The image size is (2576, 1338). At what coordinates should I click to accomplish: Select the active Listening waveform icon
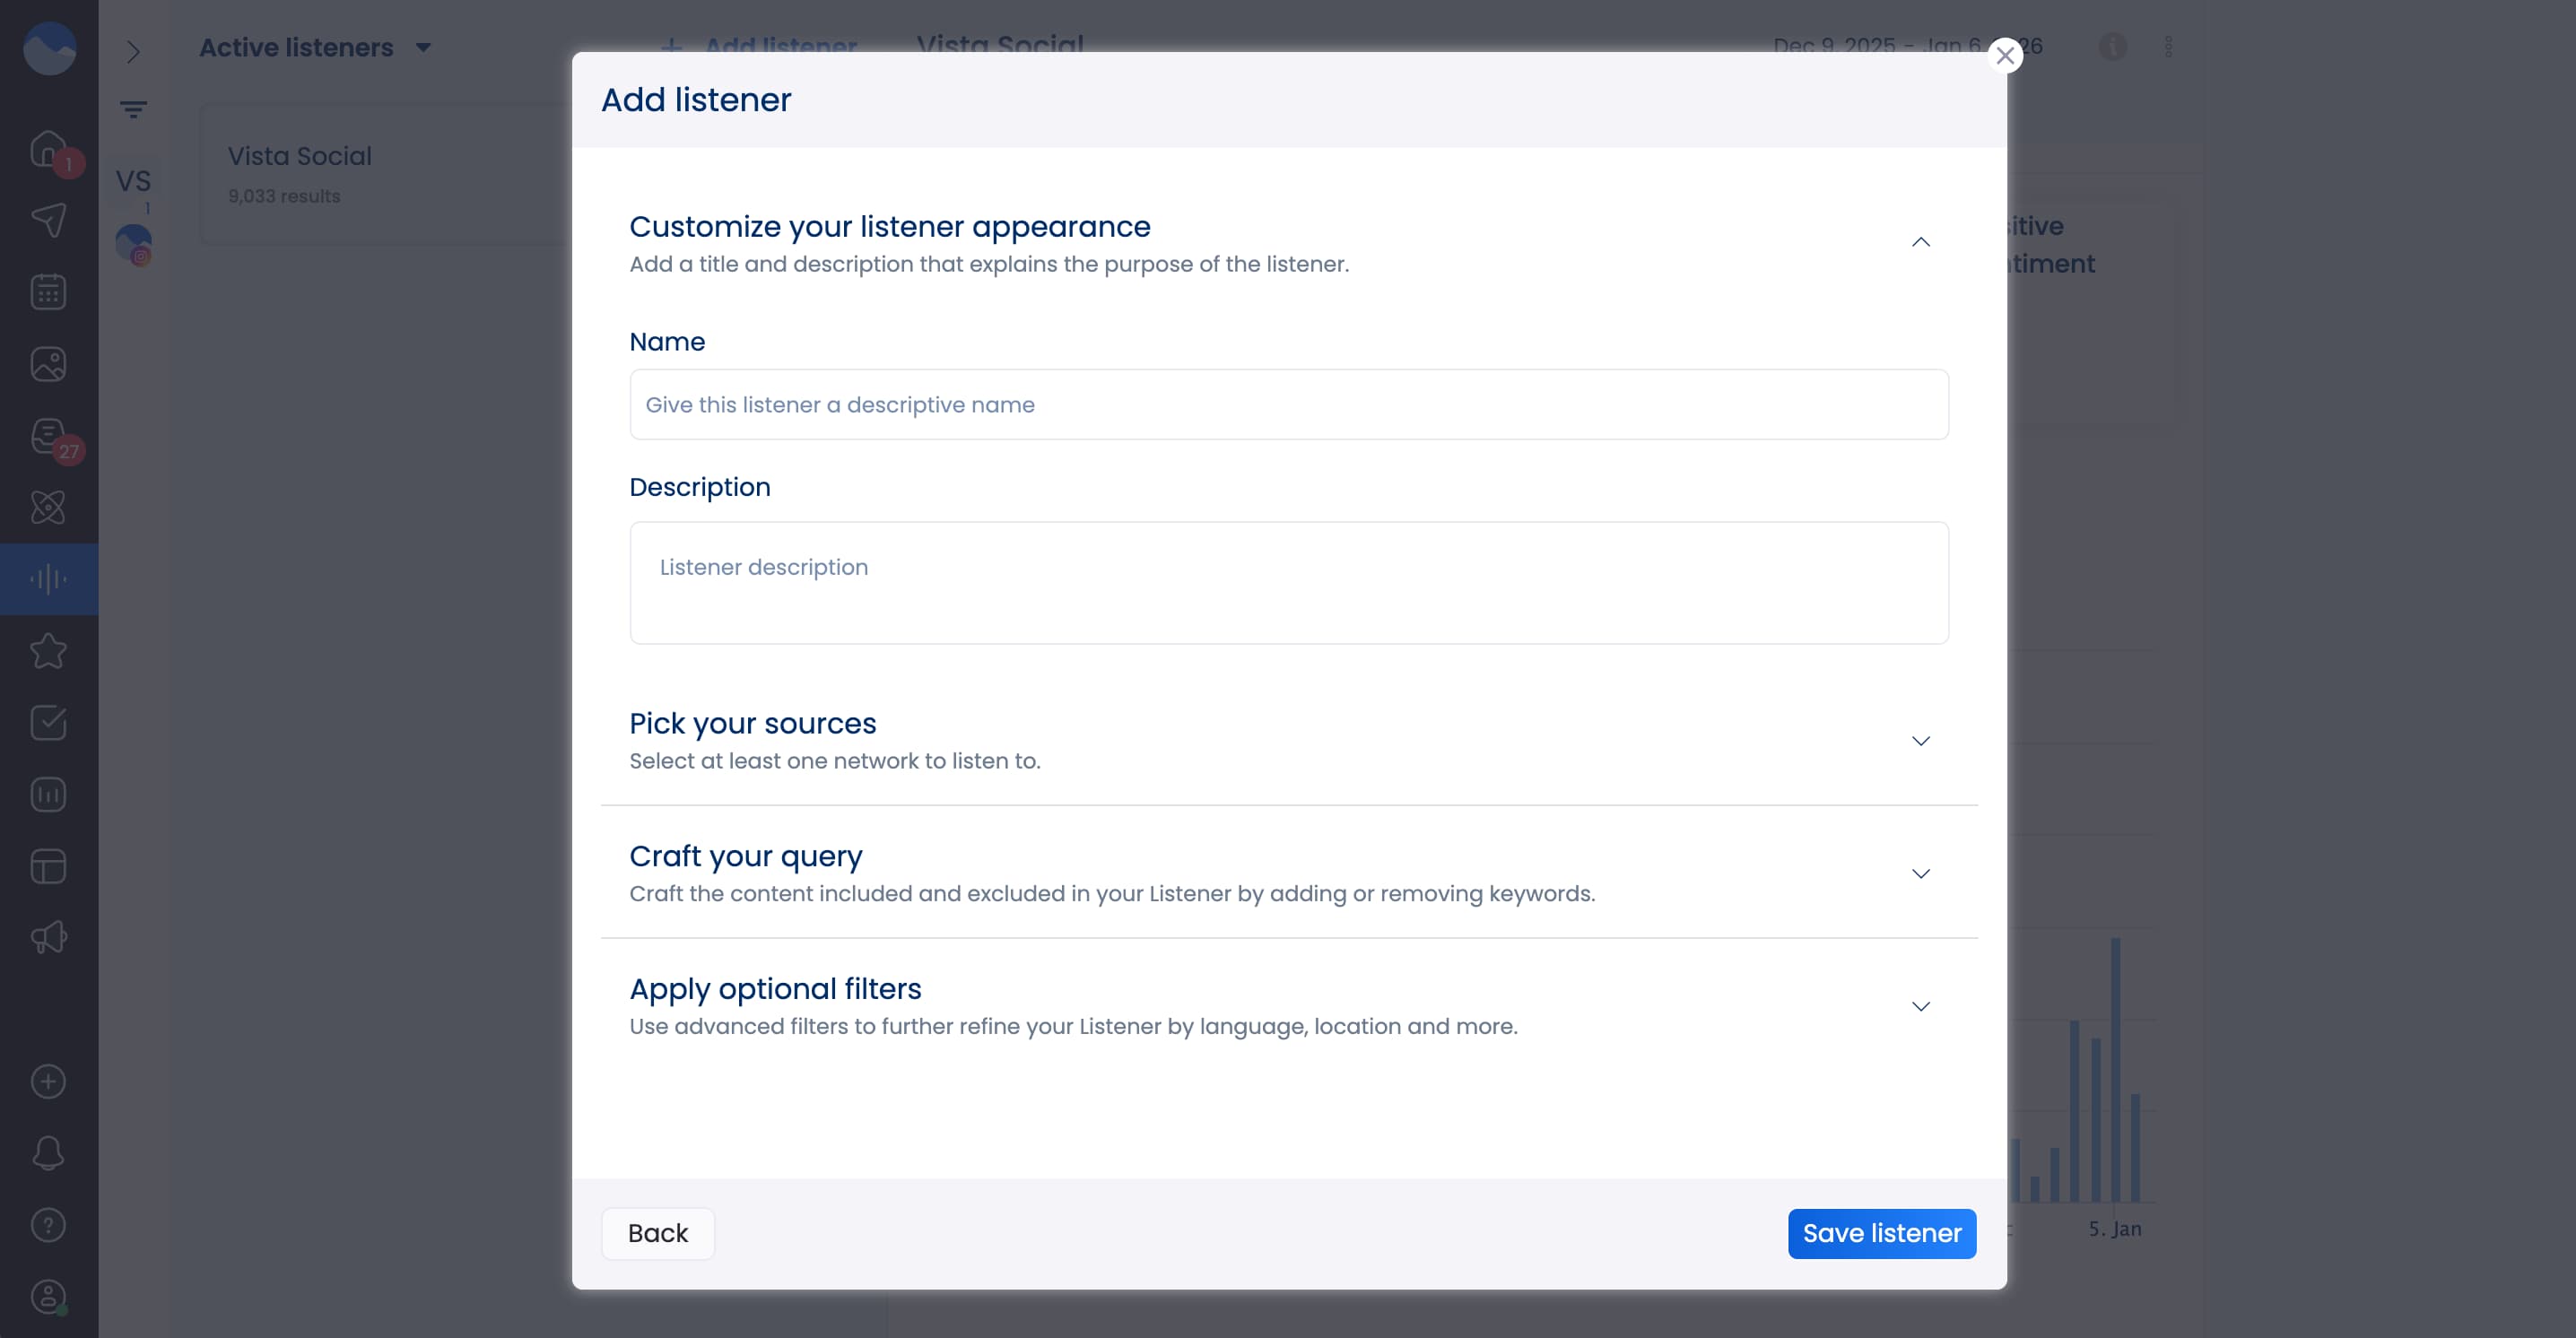(47, 578)
